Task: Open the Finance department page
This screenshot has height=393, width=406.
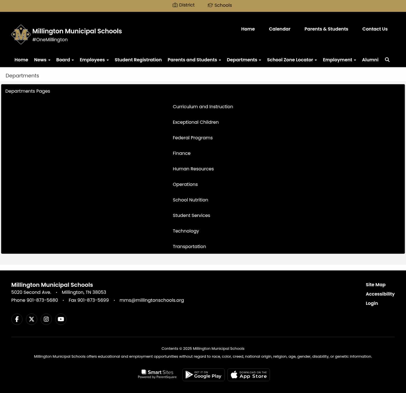Action: coord(182,153)
